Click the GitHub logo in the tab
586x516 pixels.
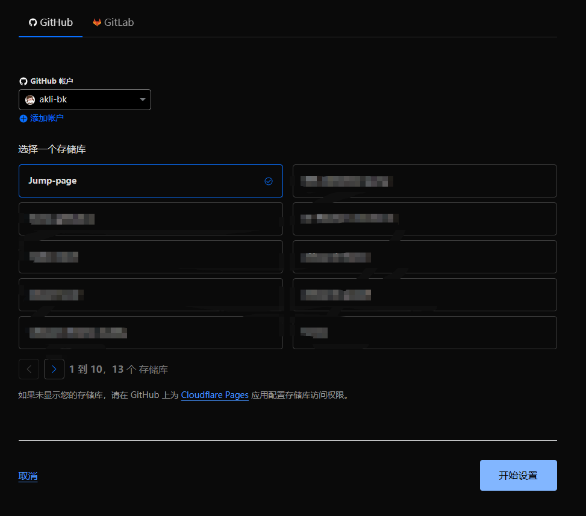tap(33, 22)
